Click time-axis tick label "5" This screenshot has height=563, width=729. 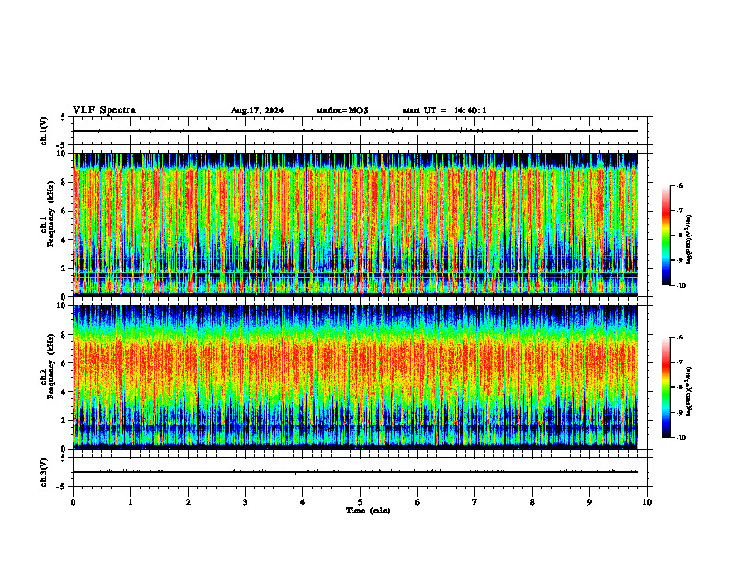click(360, 502)
